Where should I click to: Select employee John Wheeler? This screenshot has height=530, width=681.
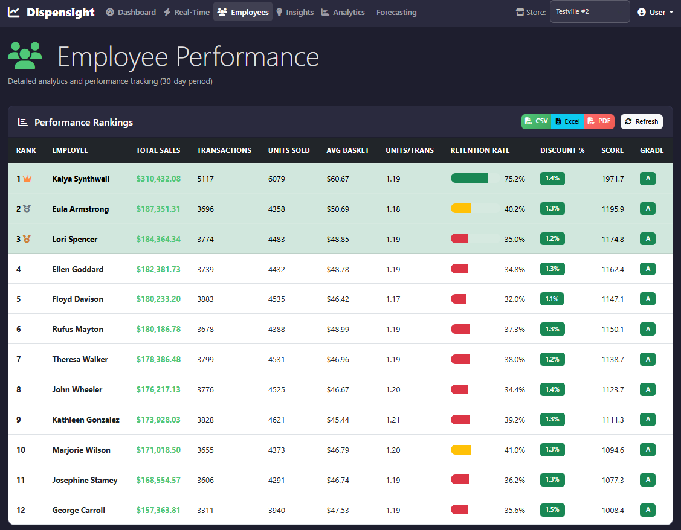click(77, 389)
